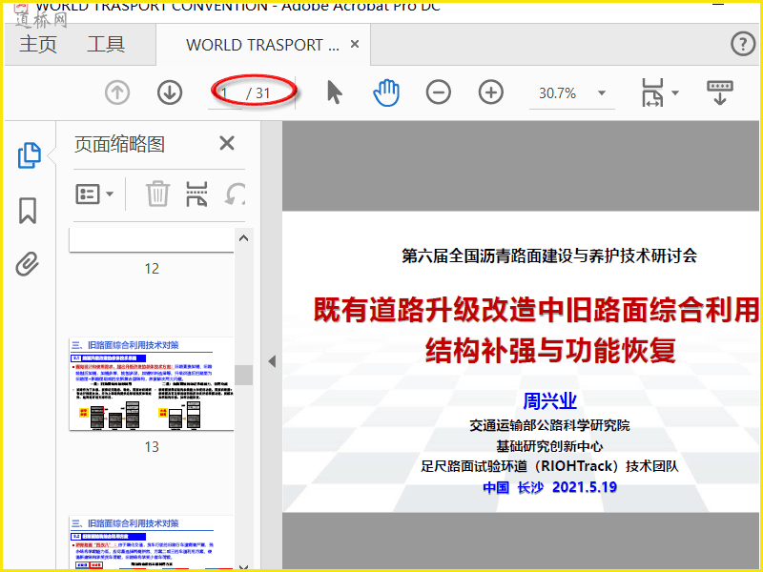Open the thumbnail options menu icon
Viewport: 763px width, 572px height.
point(94,194)
